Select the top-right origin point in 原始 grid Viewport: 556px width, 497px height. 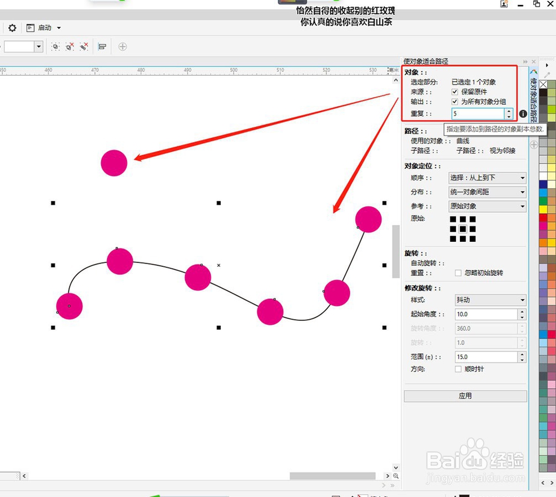[x=473, y=219]
